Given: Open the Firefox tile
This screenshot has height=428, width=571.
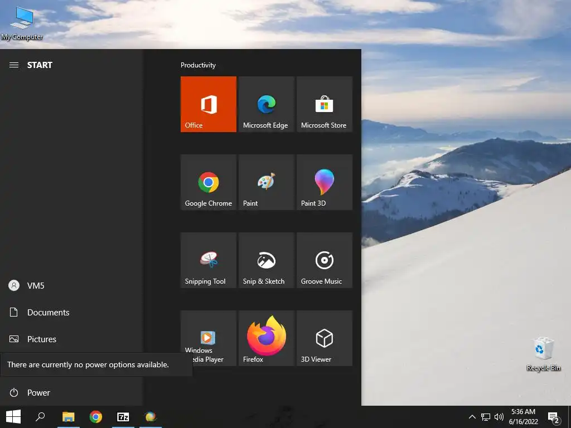Looking at the screenshot, I should pos(266,338).
